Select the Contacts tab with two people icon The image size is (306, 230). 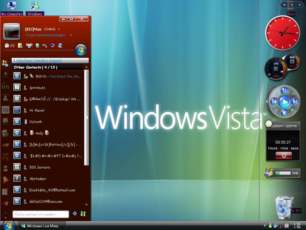click(5, 63)
